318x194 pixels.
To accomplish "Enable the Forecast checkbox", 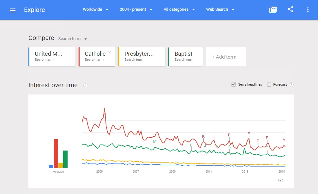I will [269, 84].
